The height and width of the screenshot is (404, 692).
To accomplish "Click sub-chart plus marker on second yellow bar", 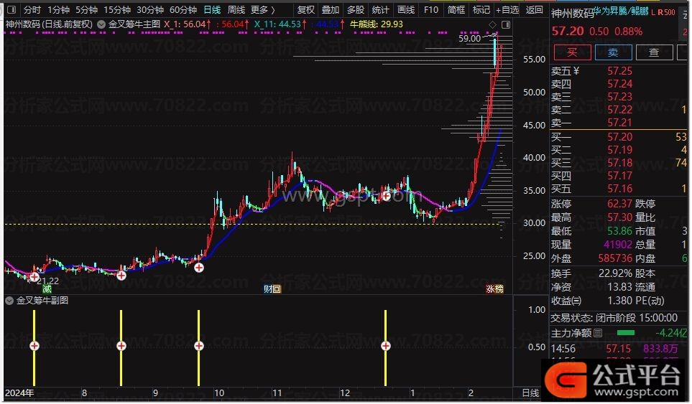I will (121, 346).
